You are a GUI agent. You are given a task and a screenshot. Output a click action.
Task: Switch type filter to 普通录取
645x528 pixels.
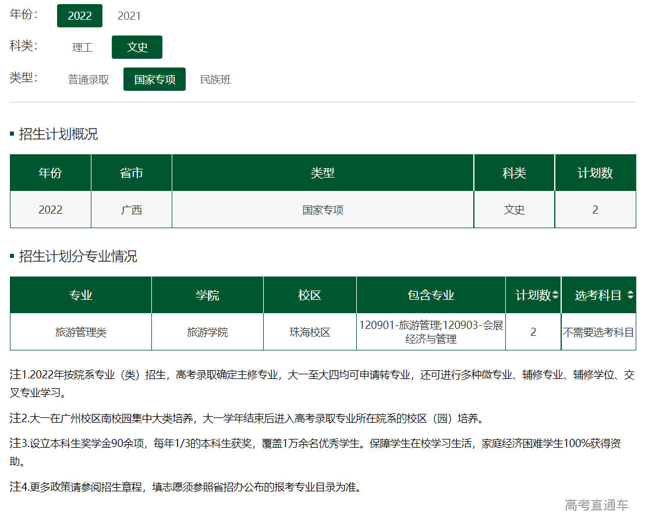(88, 79)
